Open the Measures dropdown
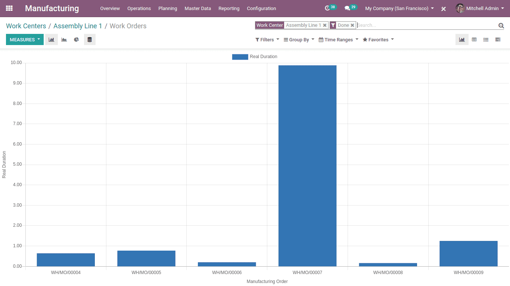 (x=25, y=39)
